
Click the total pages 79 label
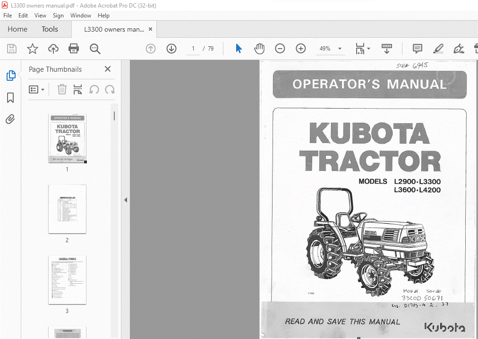click(211, 49)
